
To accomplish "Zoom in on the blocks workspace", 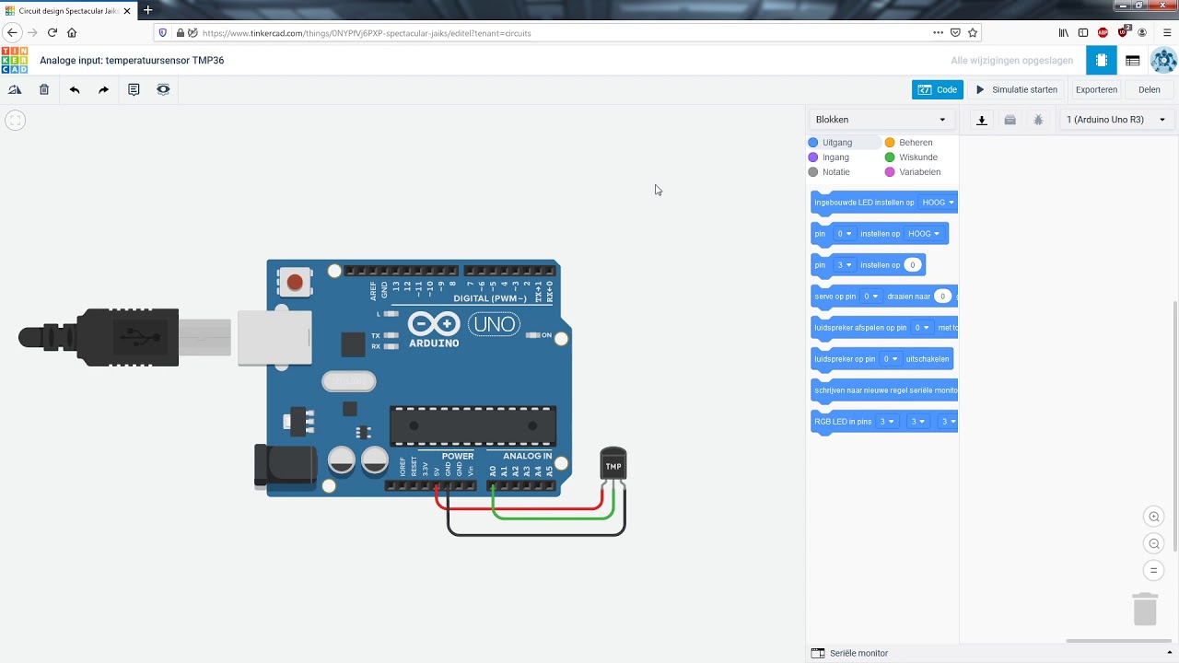I will (1153, 517).
